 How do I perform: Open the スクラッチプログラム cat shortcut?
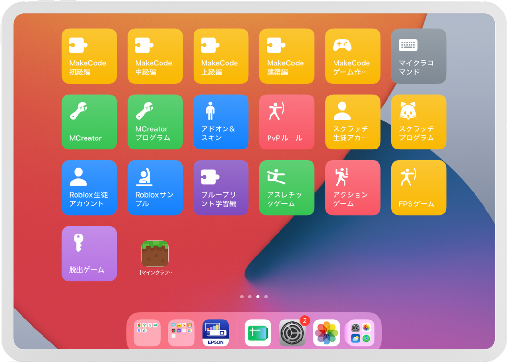point(419,122)
